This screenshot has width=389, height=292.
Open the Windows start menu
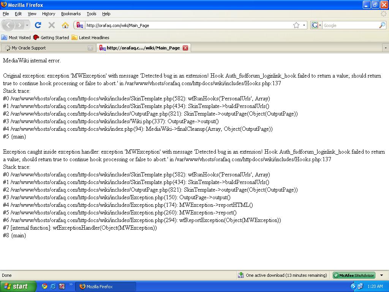pos(17,286)
